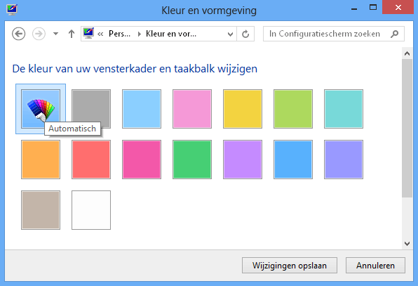
Task: Open recent locations dropdown arrow
Action: (x=55, y=34)
